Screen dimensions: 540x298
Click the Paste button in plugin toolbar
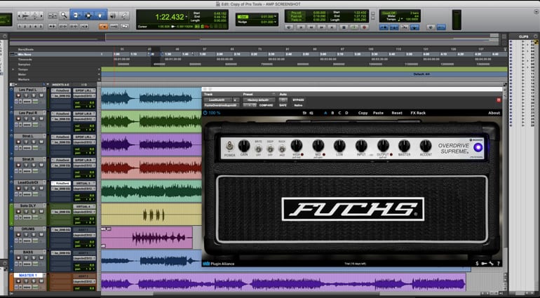click(x=378, y=113)
